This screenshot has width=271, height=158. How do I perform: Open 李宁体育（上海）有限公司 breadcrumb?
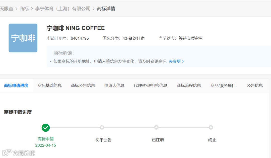click(x=63, y=9)
